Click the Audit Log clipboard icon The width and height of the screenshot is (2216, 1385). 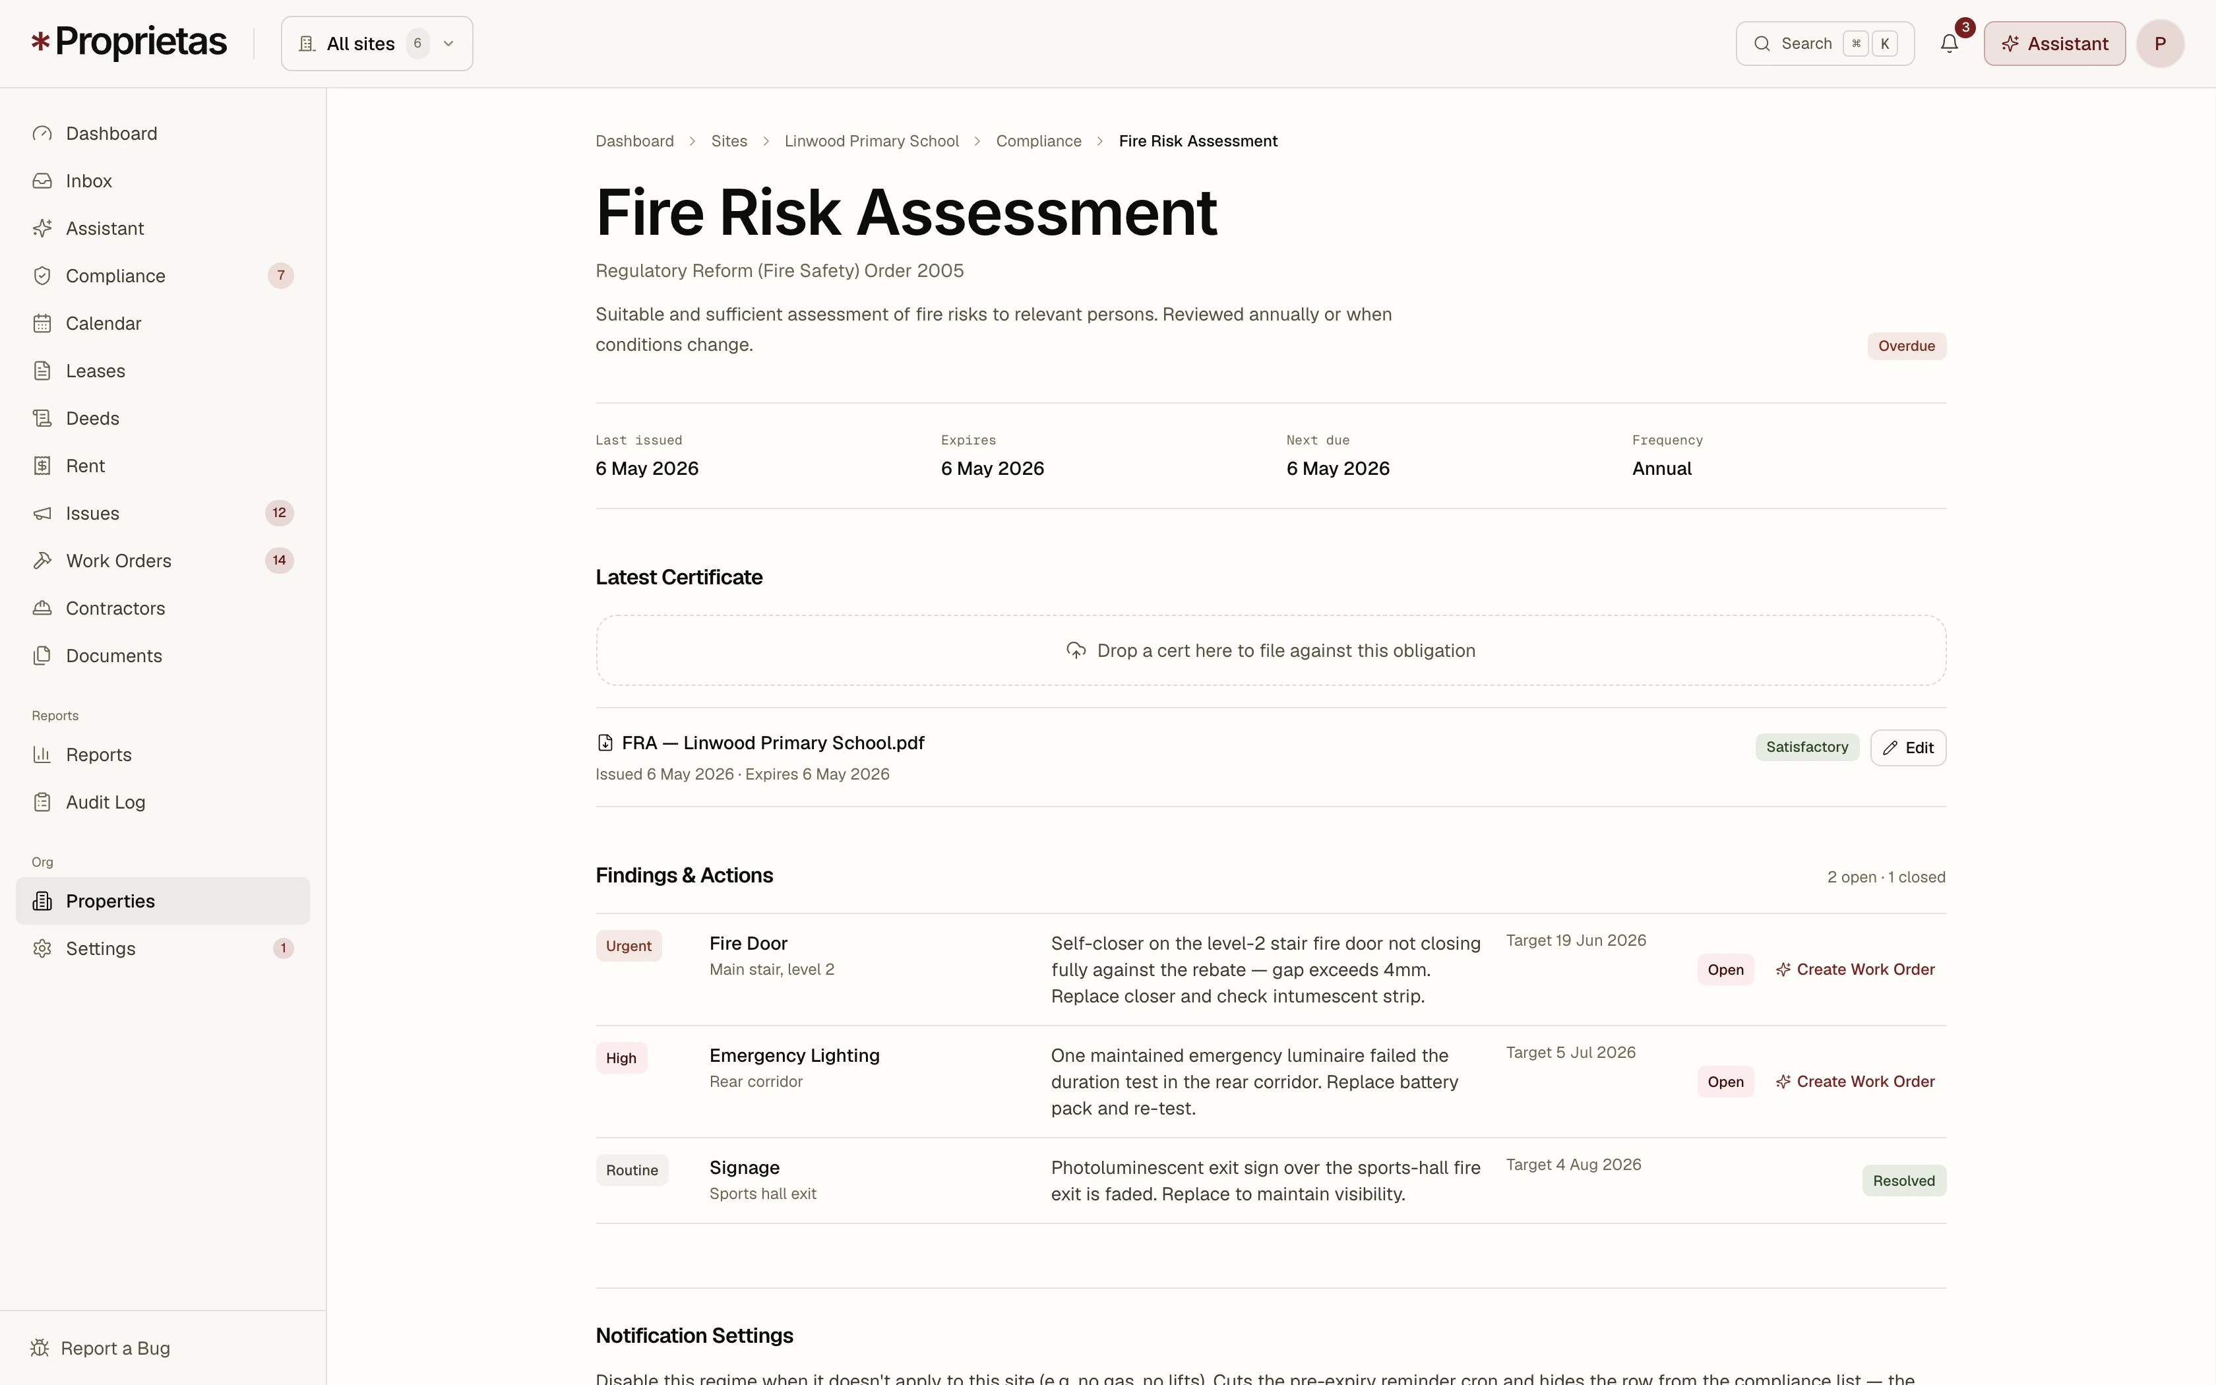[x=42, y=803]
